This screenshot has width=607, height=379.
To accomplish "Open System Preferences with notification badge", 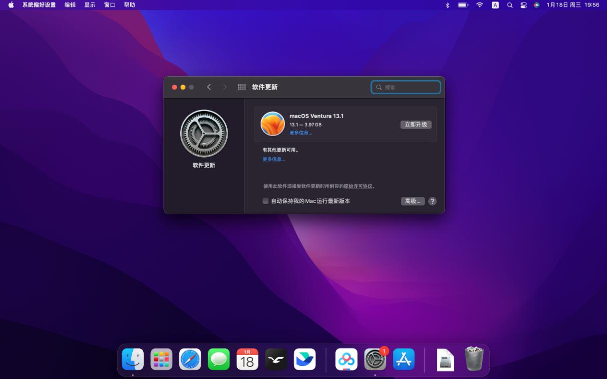I will tap(375, 359).
